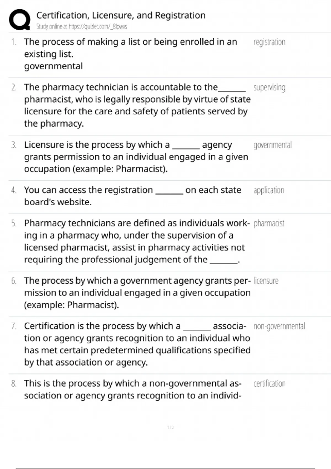Click the page number indicator '1 / 2'

point(170,427)
